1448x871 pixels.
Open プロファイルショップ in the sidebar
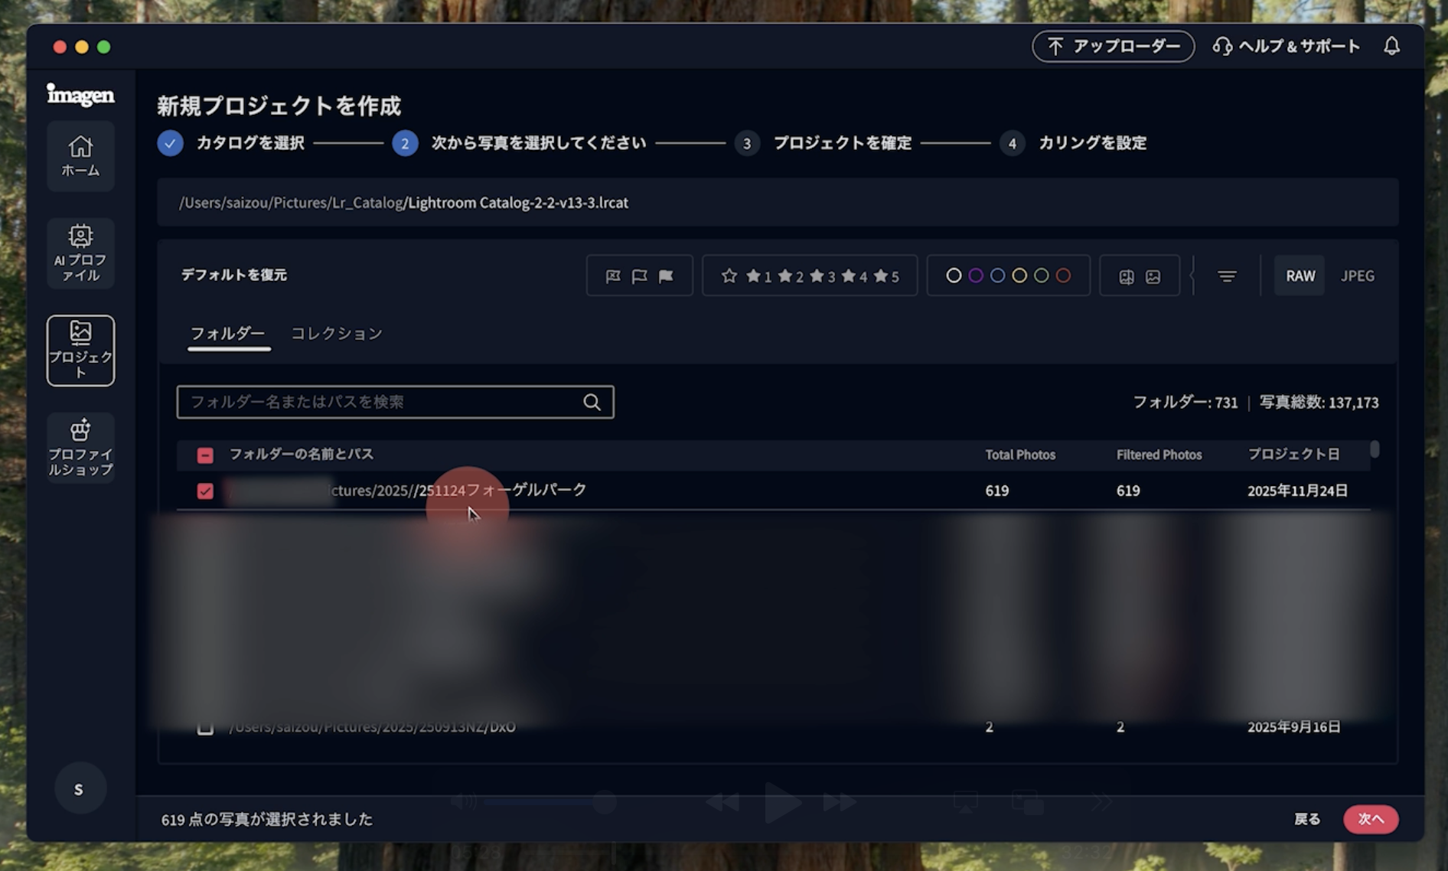pos(80,448)
